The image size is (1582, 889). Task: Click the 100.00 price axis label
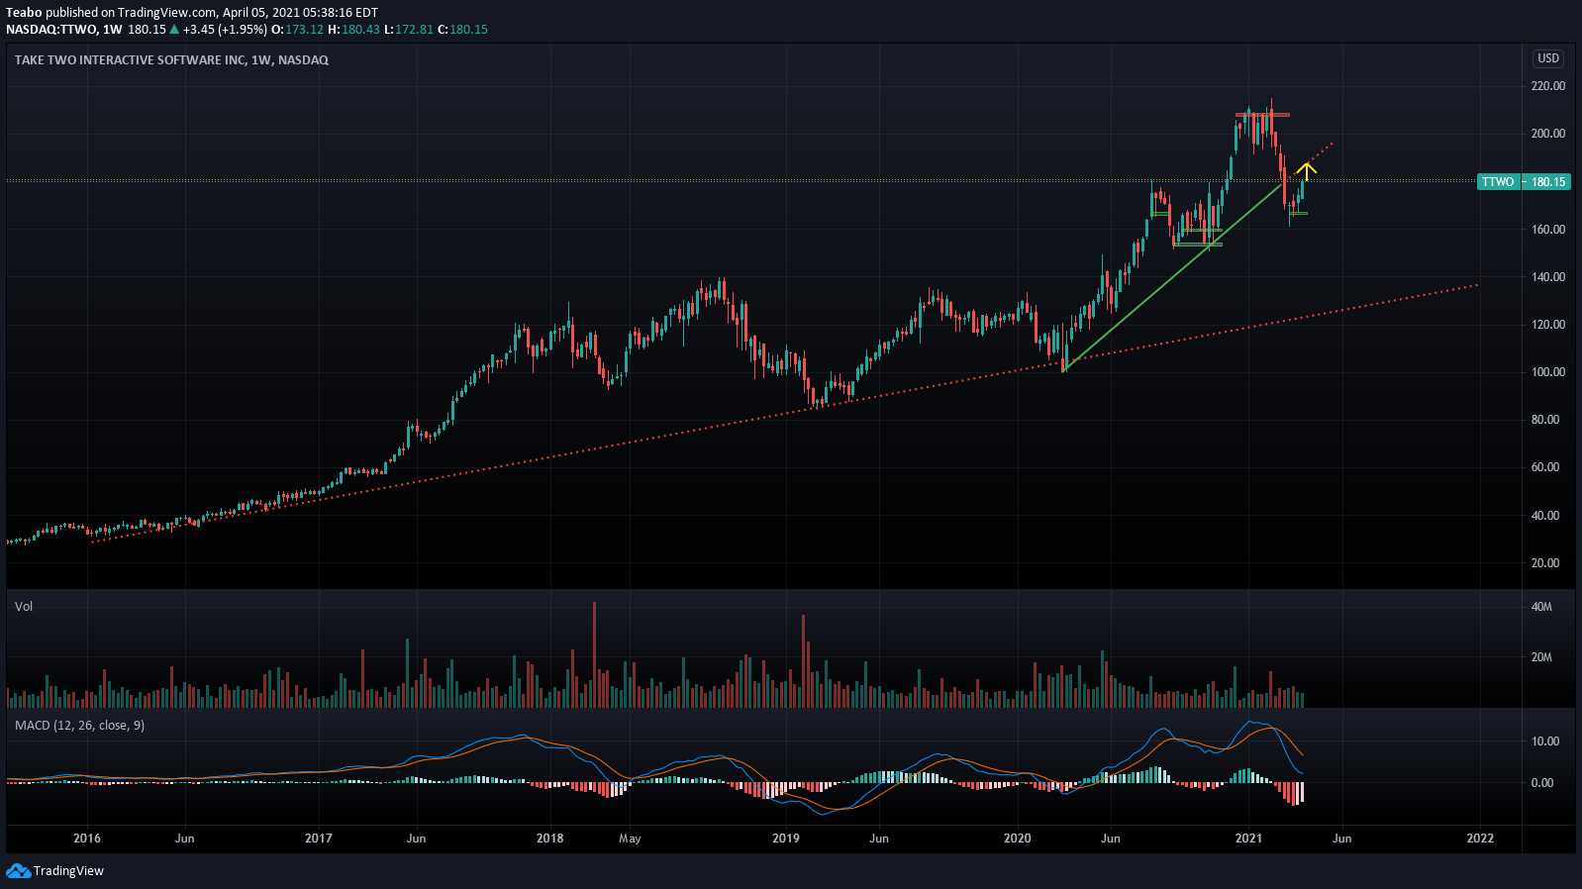pyautogui.click(x=1548, y=372)
